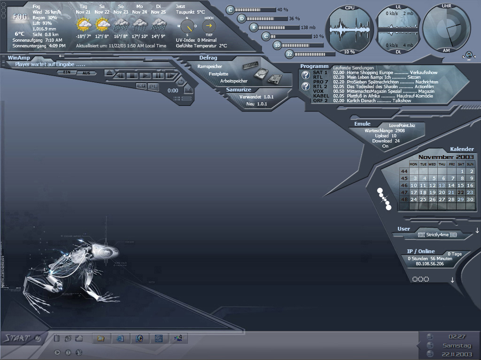The width and height of the screenshot is (481, 360).
Task: Open the WinAmp EQ equalizer
Action: [141, 86]
